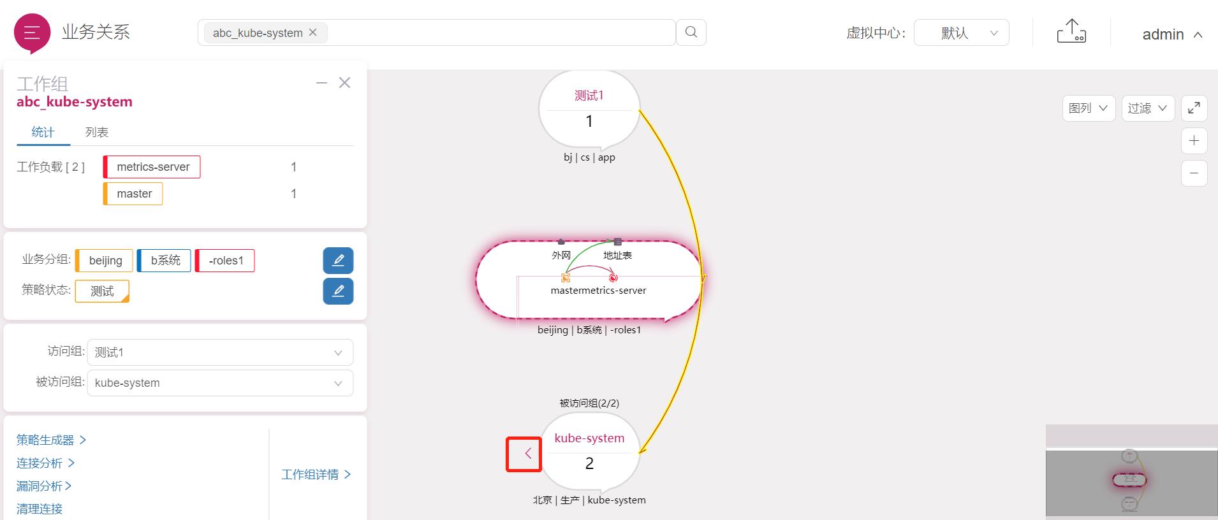Edit the 业务分组 with pencil button
The image size is (1218, 520).
pos(338,261)
